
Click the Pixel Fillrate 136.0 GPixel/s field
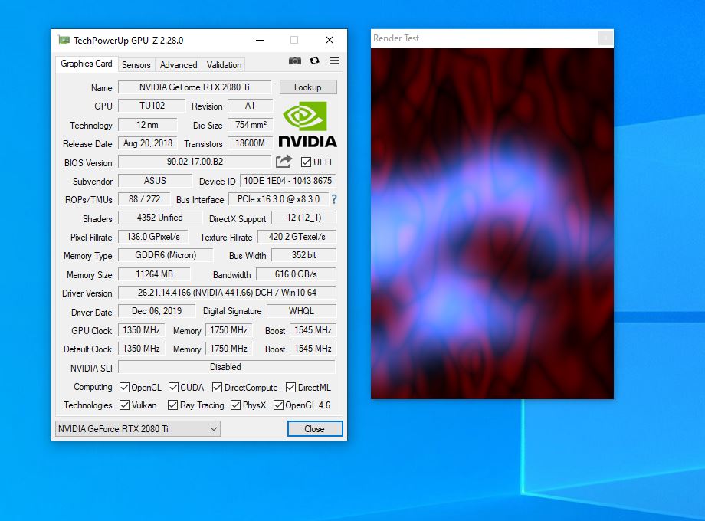coord(153,237)
